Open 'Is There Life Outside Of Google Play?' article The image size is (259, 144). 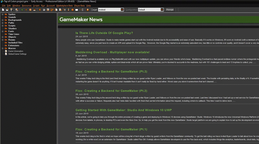coord(104,33)
